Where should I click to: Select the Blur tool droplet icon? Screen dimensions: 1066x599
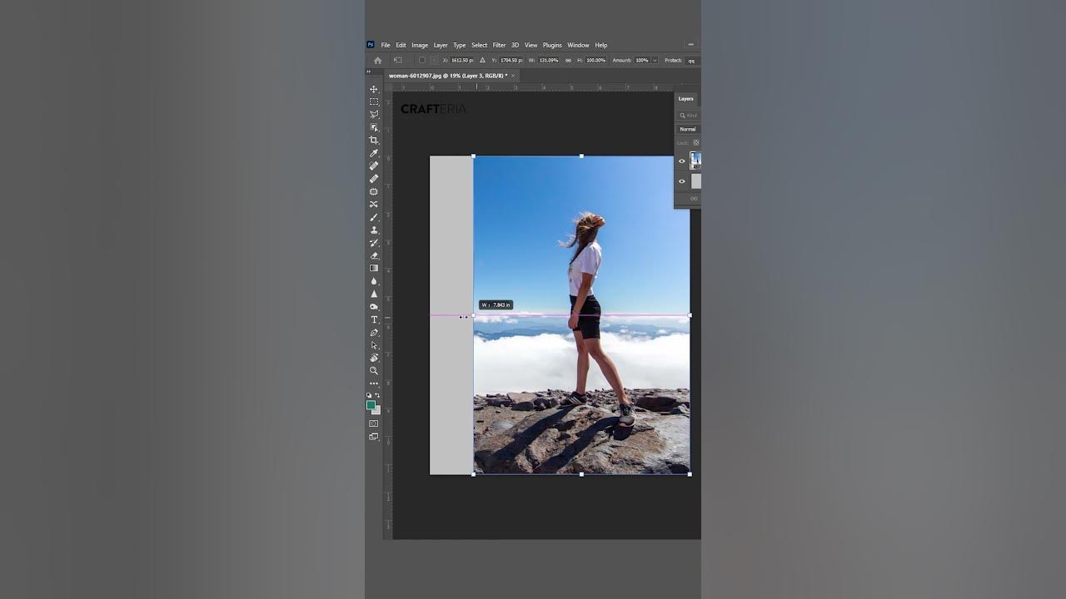click(374, 281)
